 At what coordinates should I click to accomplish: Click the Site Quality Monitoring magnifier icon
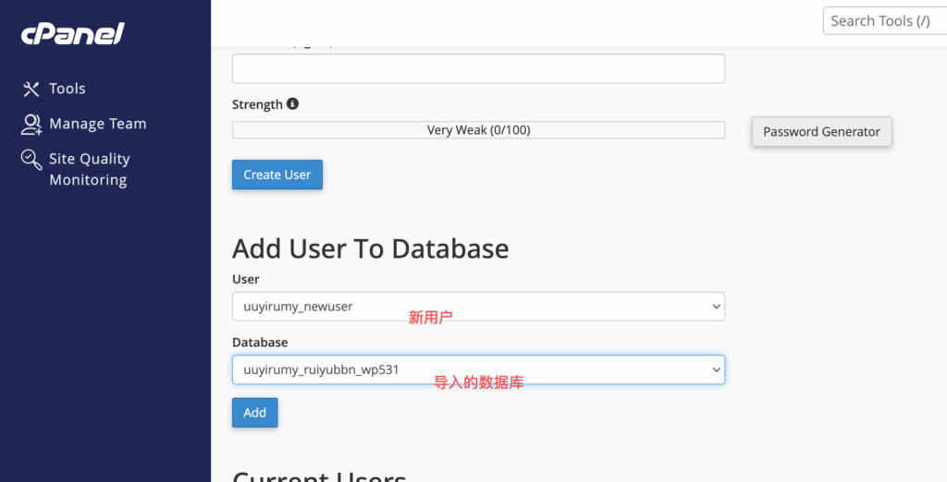coord(31,159)
